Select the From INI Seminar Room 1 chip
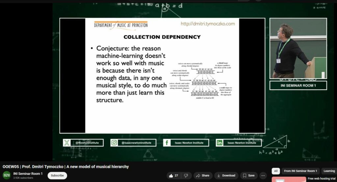The height and width of the screenshot is (182, 337). click(300, 171)
